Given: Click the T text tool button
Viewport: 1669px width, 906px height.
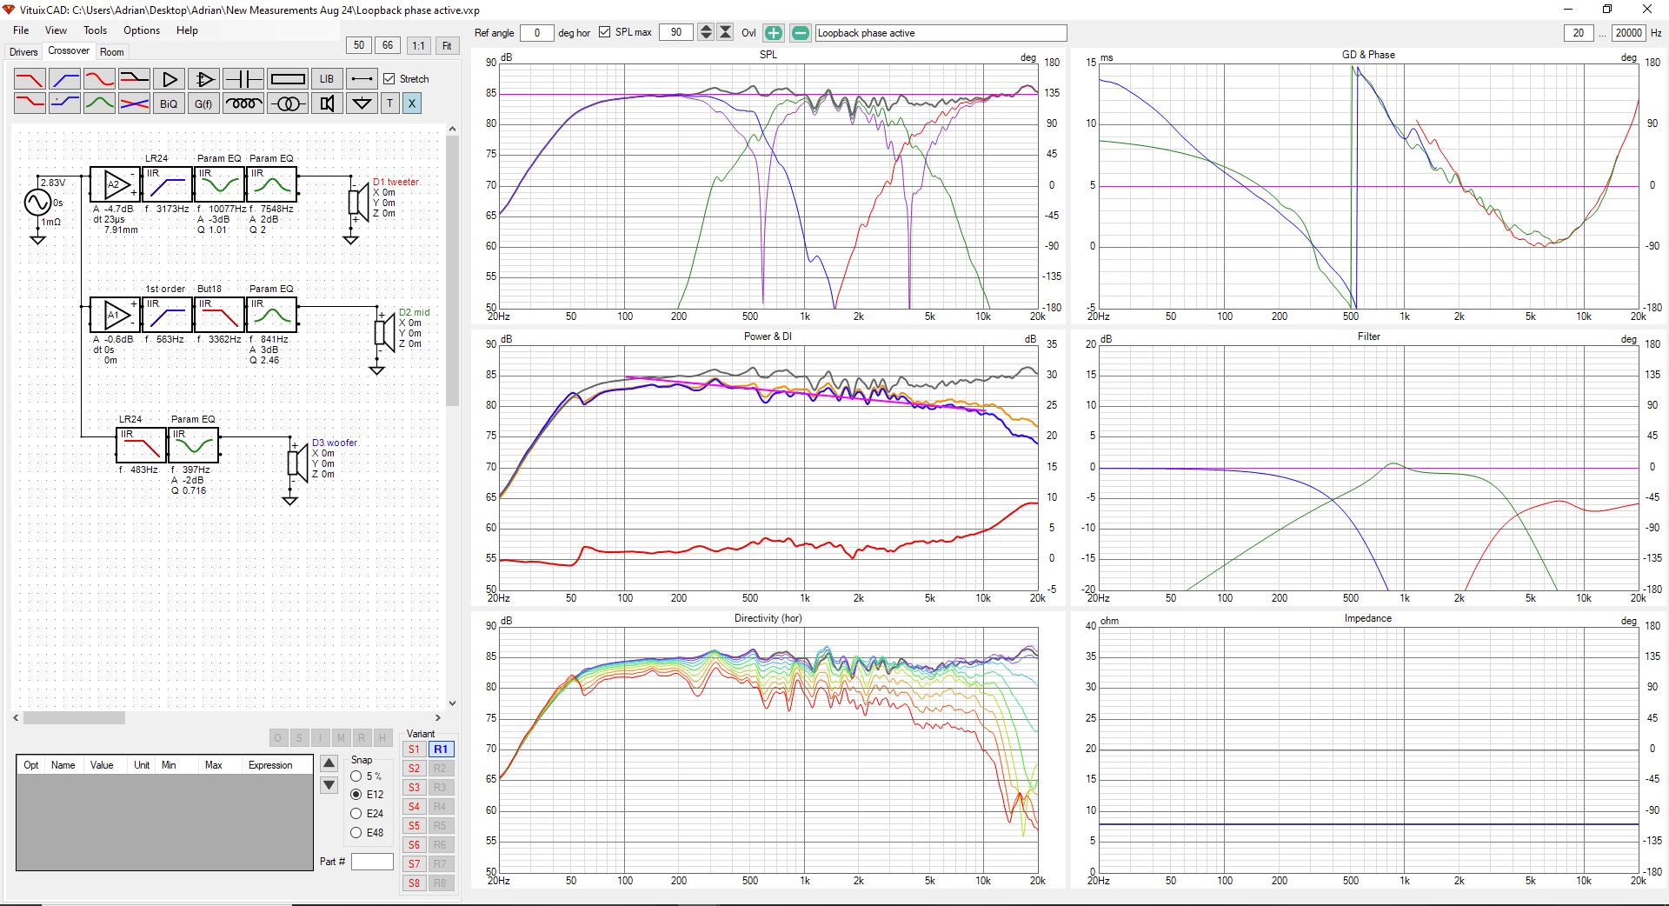Looking at the screenshot, I should point(389,103).
